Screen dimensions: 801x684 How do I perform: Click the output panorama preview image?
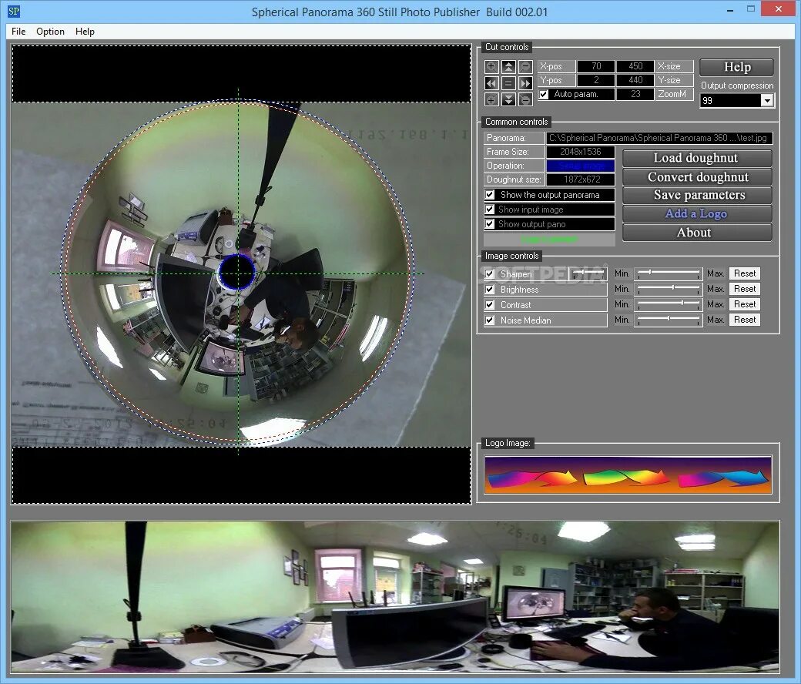395,597
